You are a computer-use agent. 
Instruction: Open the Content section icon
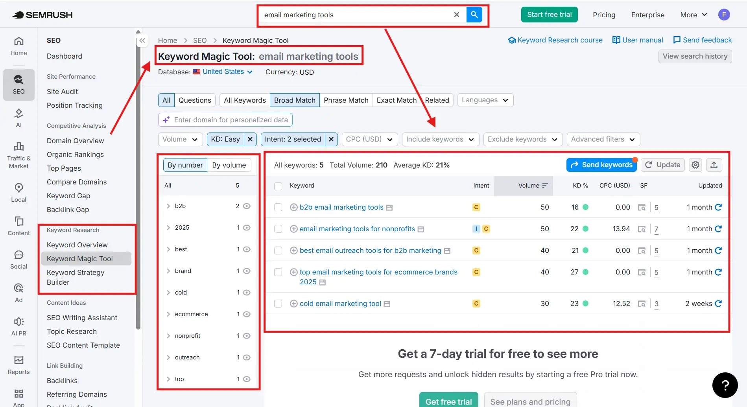(18, 226)
